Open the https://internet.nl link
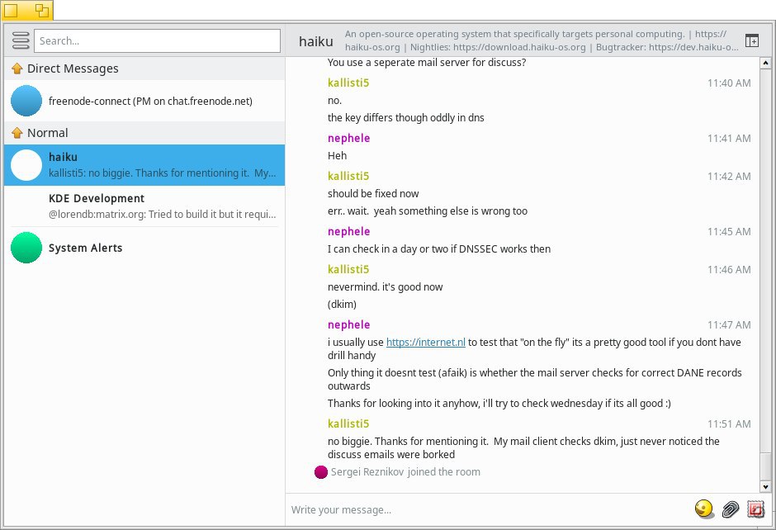This screenshot has height=530, width=776. click(426, 342)
